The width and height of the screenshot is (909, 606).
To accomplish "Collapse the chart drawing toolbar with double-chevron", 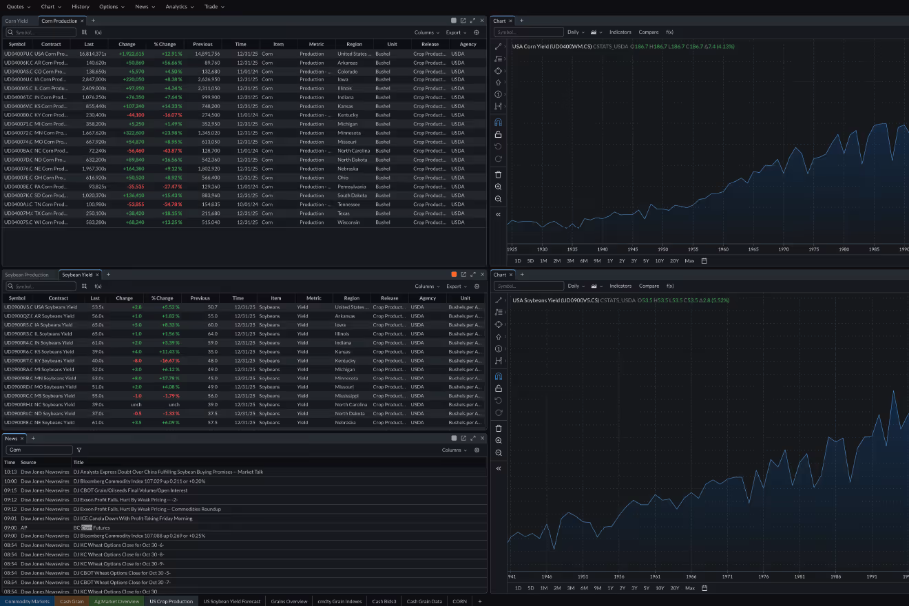I will pos(498,214).
